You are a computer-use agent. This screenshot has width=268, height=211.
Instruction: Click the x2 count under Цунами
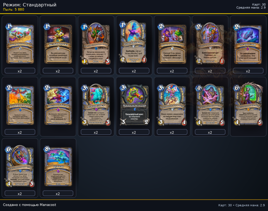click(58, 194)
